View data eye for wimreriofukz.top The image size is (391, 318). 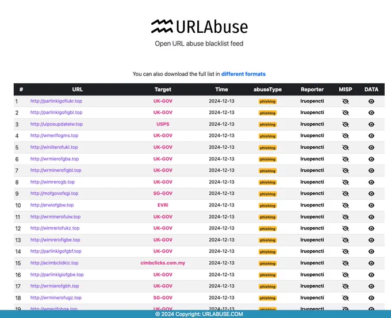coord(371,228)
